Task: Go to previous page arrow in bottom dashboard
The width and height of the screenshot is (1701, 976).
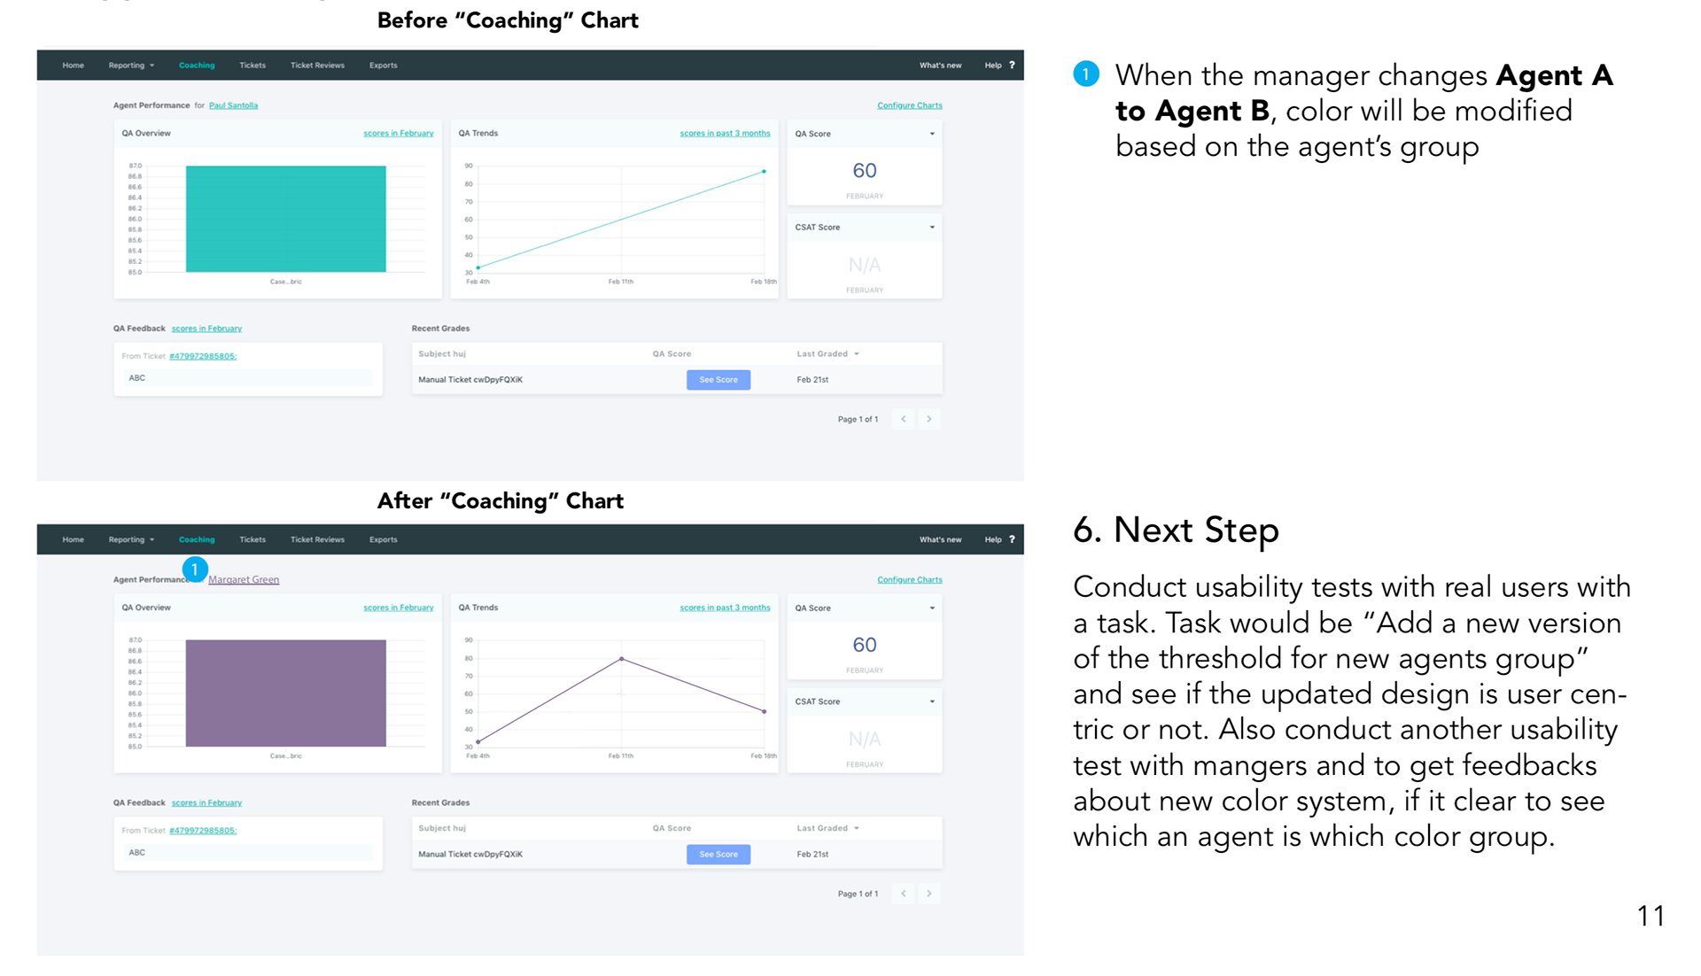Action: click(904, 894)
